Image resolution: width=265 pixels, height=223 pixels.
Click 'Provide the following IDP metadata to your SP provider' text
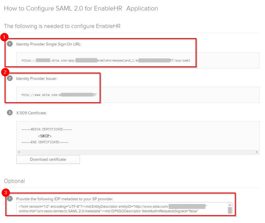tap(65, 199)
